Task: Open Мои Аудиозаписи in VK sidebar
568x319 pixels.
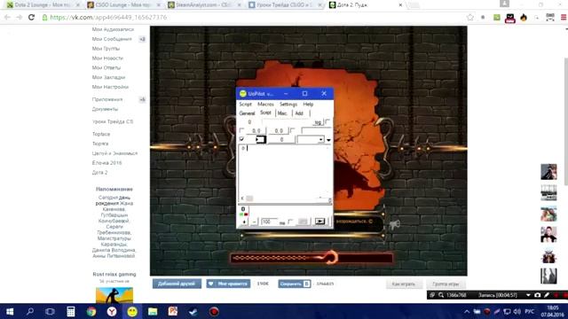Action: tap(113, 29)
